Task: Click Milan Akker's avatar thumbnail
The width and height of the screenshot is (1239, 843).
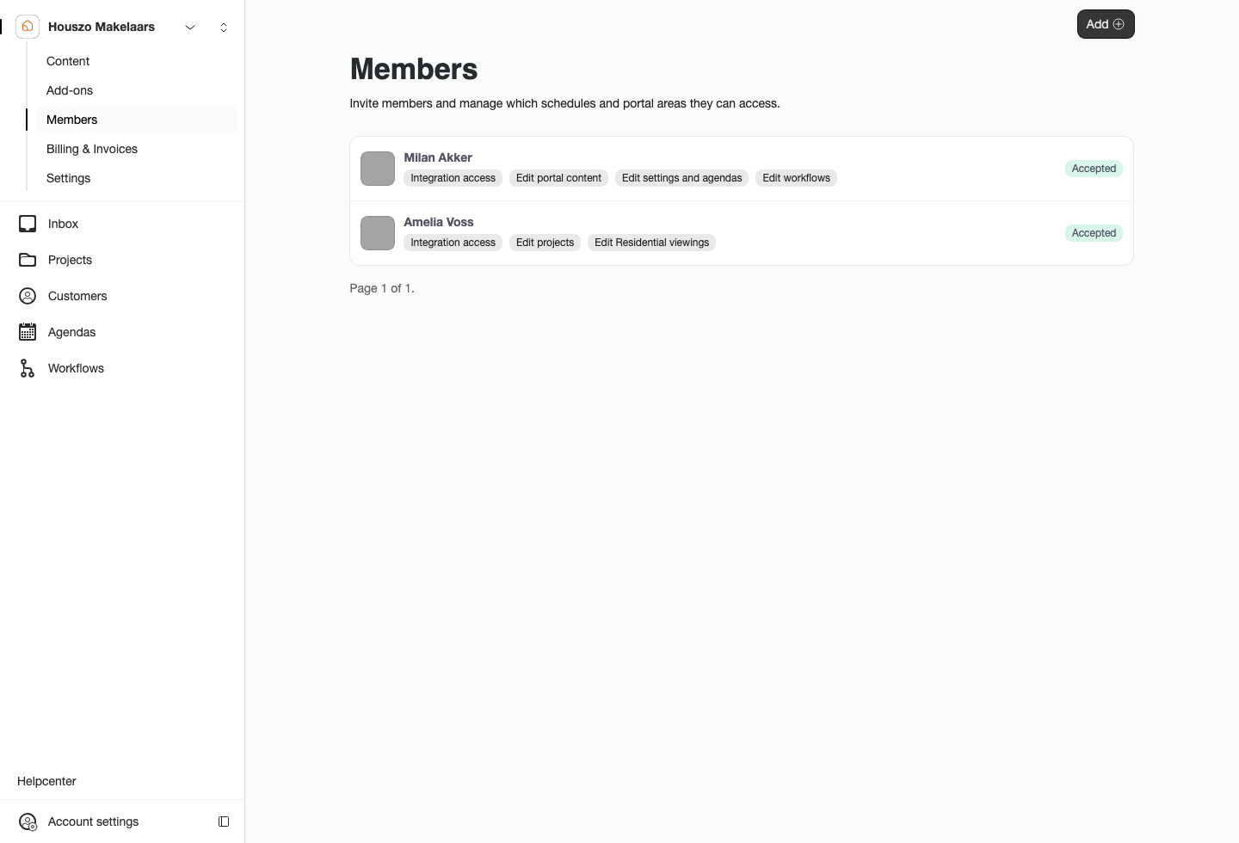Action: (378, 169)
